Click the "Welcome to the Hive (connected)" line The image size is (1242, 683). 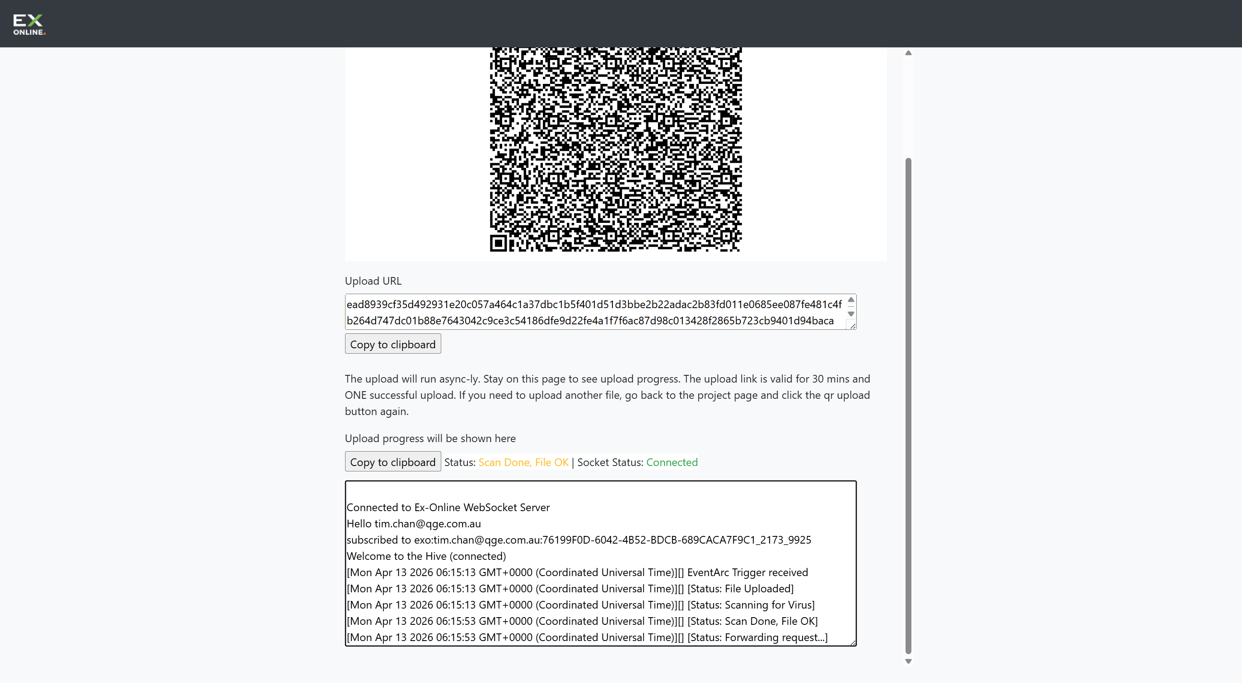426,556
